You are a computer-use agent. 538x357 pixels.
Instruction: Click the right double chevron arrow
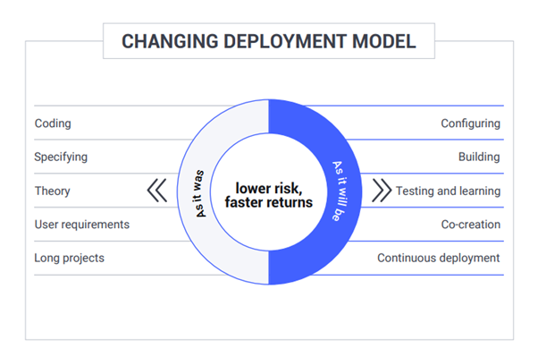[x=382, y=191]
